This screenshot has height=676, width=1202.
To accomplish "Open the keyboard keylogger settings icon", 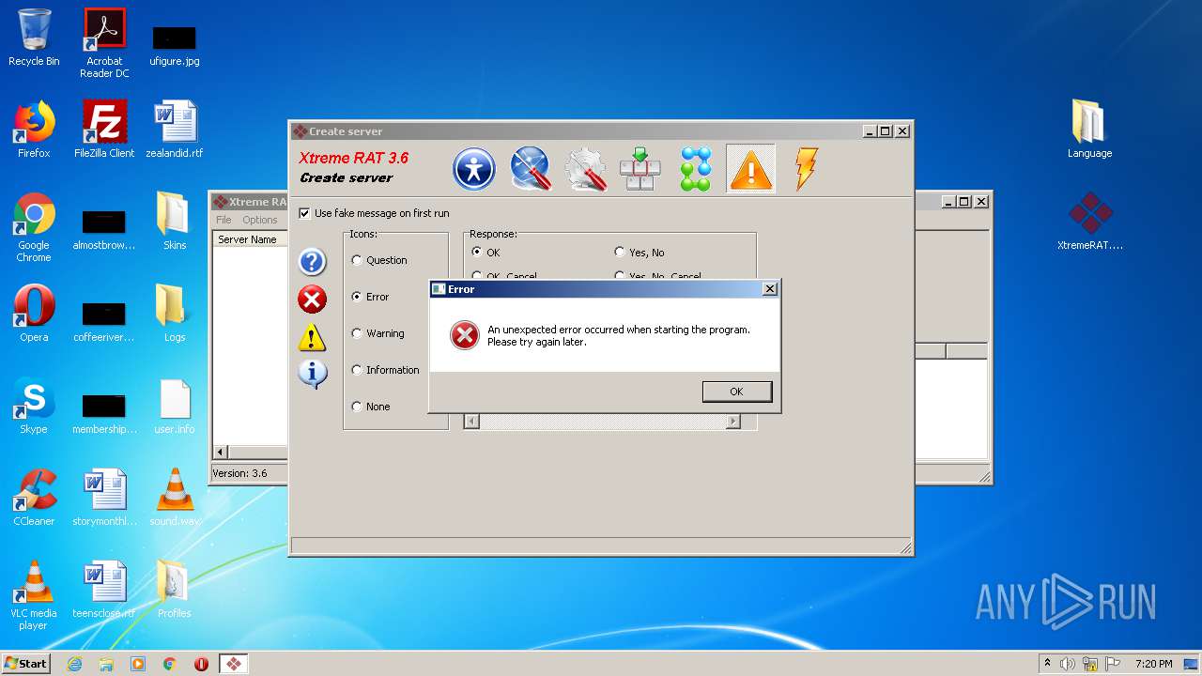I will point(640,169).
